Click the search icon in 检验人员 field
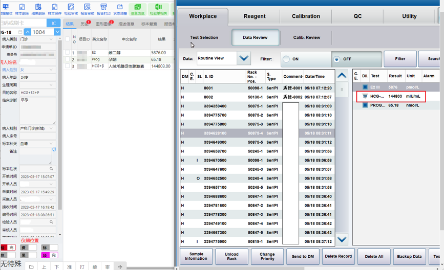This screenshot has height=270, width=444. click(51, 222)
